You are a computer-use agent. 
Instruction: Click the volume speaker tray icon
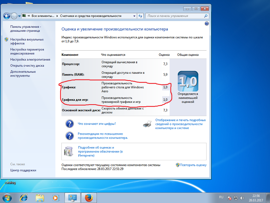click(x=242, y=198)
